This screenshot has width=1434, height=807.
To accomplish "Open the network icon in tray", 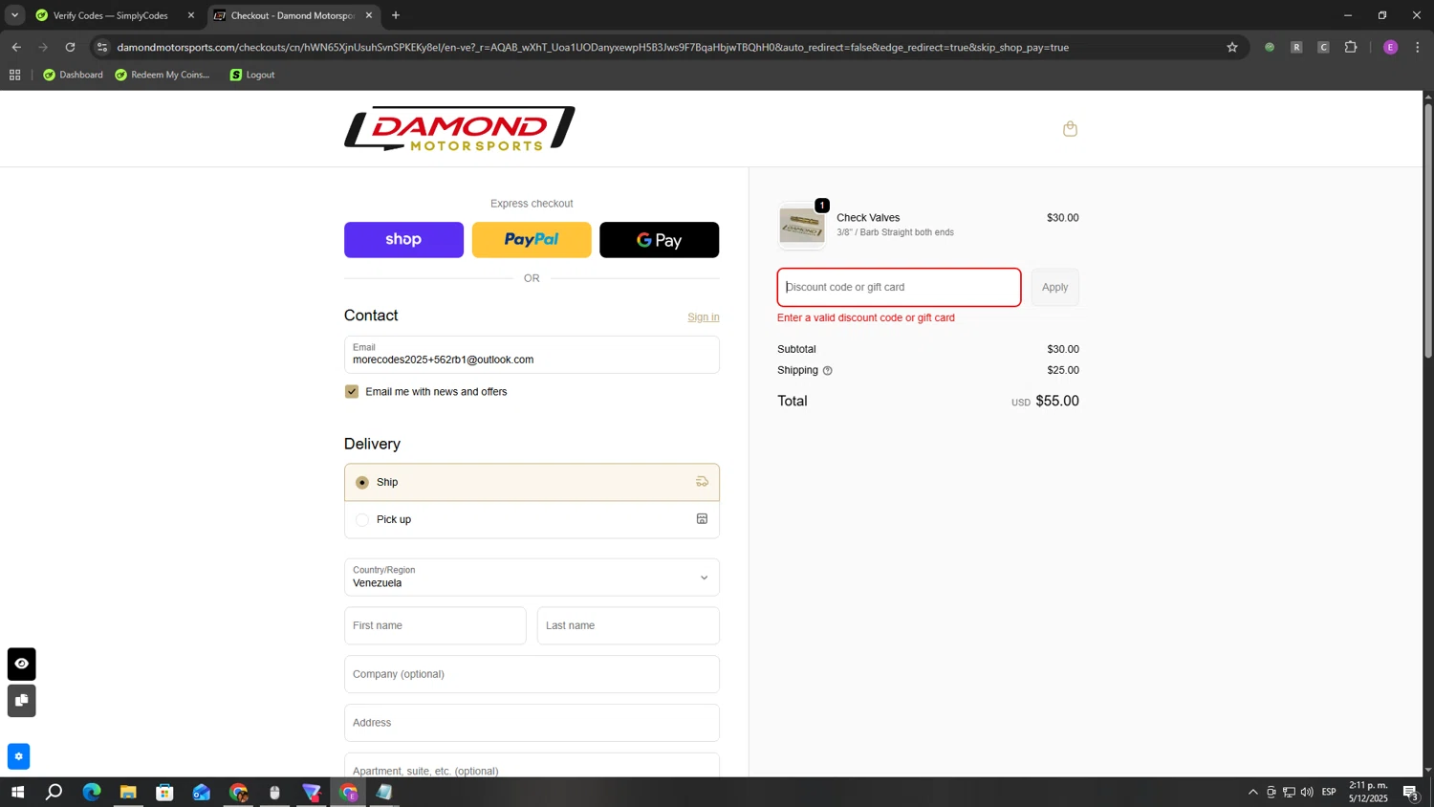I will tap(1289, 792).
